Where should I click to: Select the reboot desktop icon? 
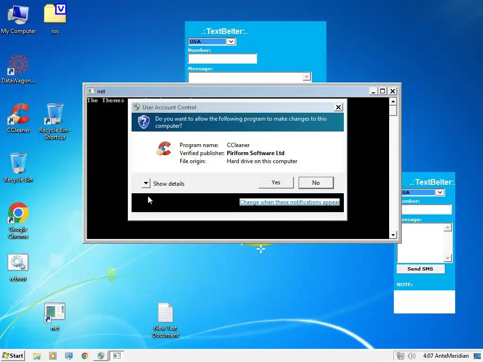pyautogui.click(x=18, y=267)
